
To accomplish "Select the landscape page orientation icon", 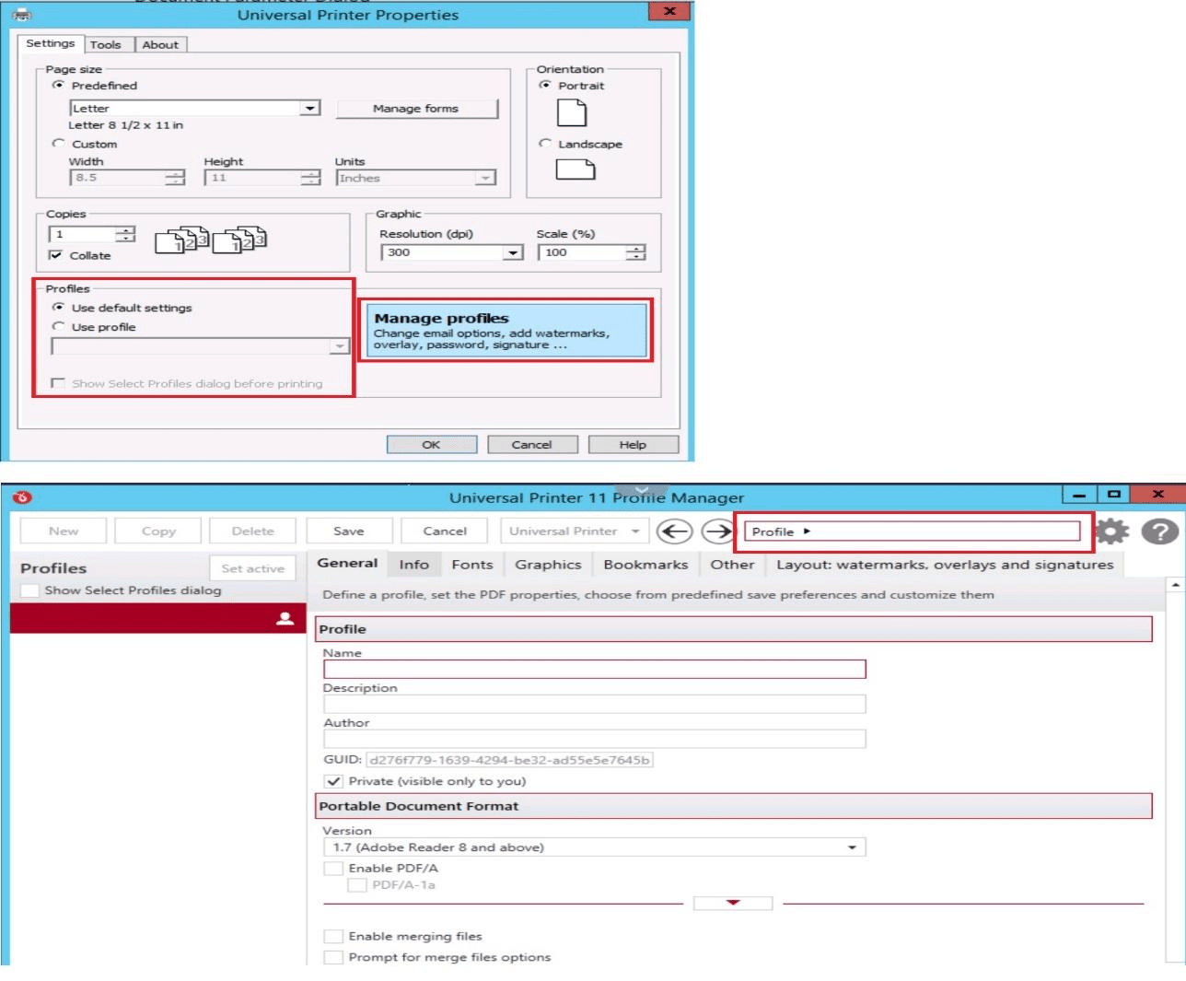I will (575, 169).
